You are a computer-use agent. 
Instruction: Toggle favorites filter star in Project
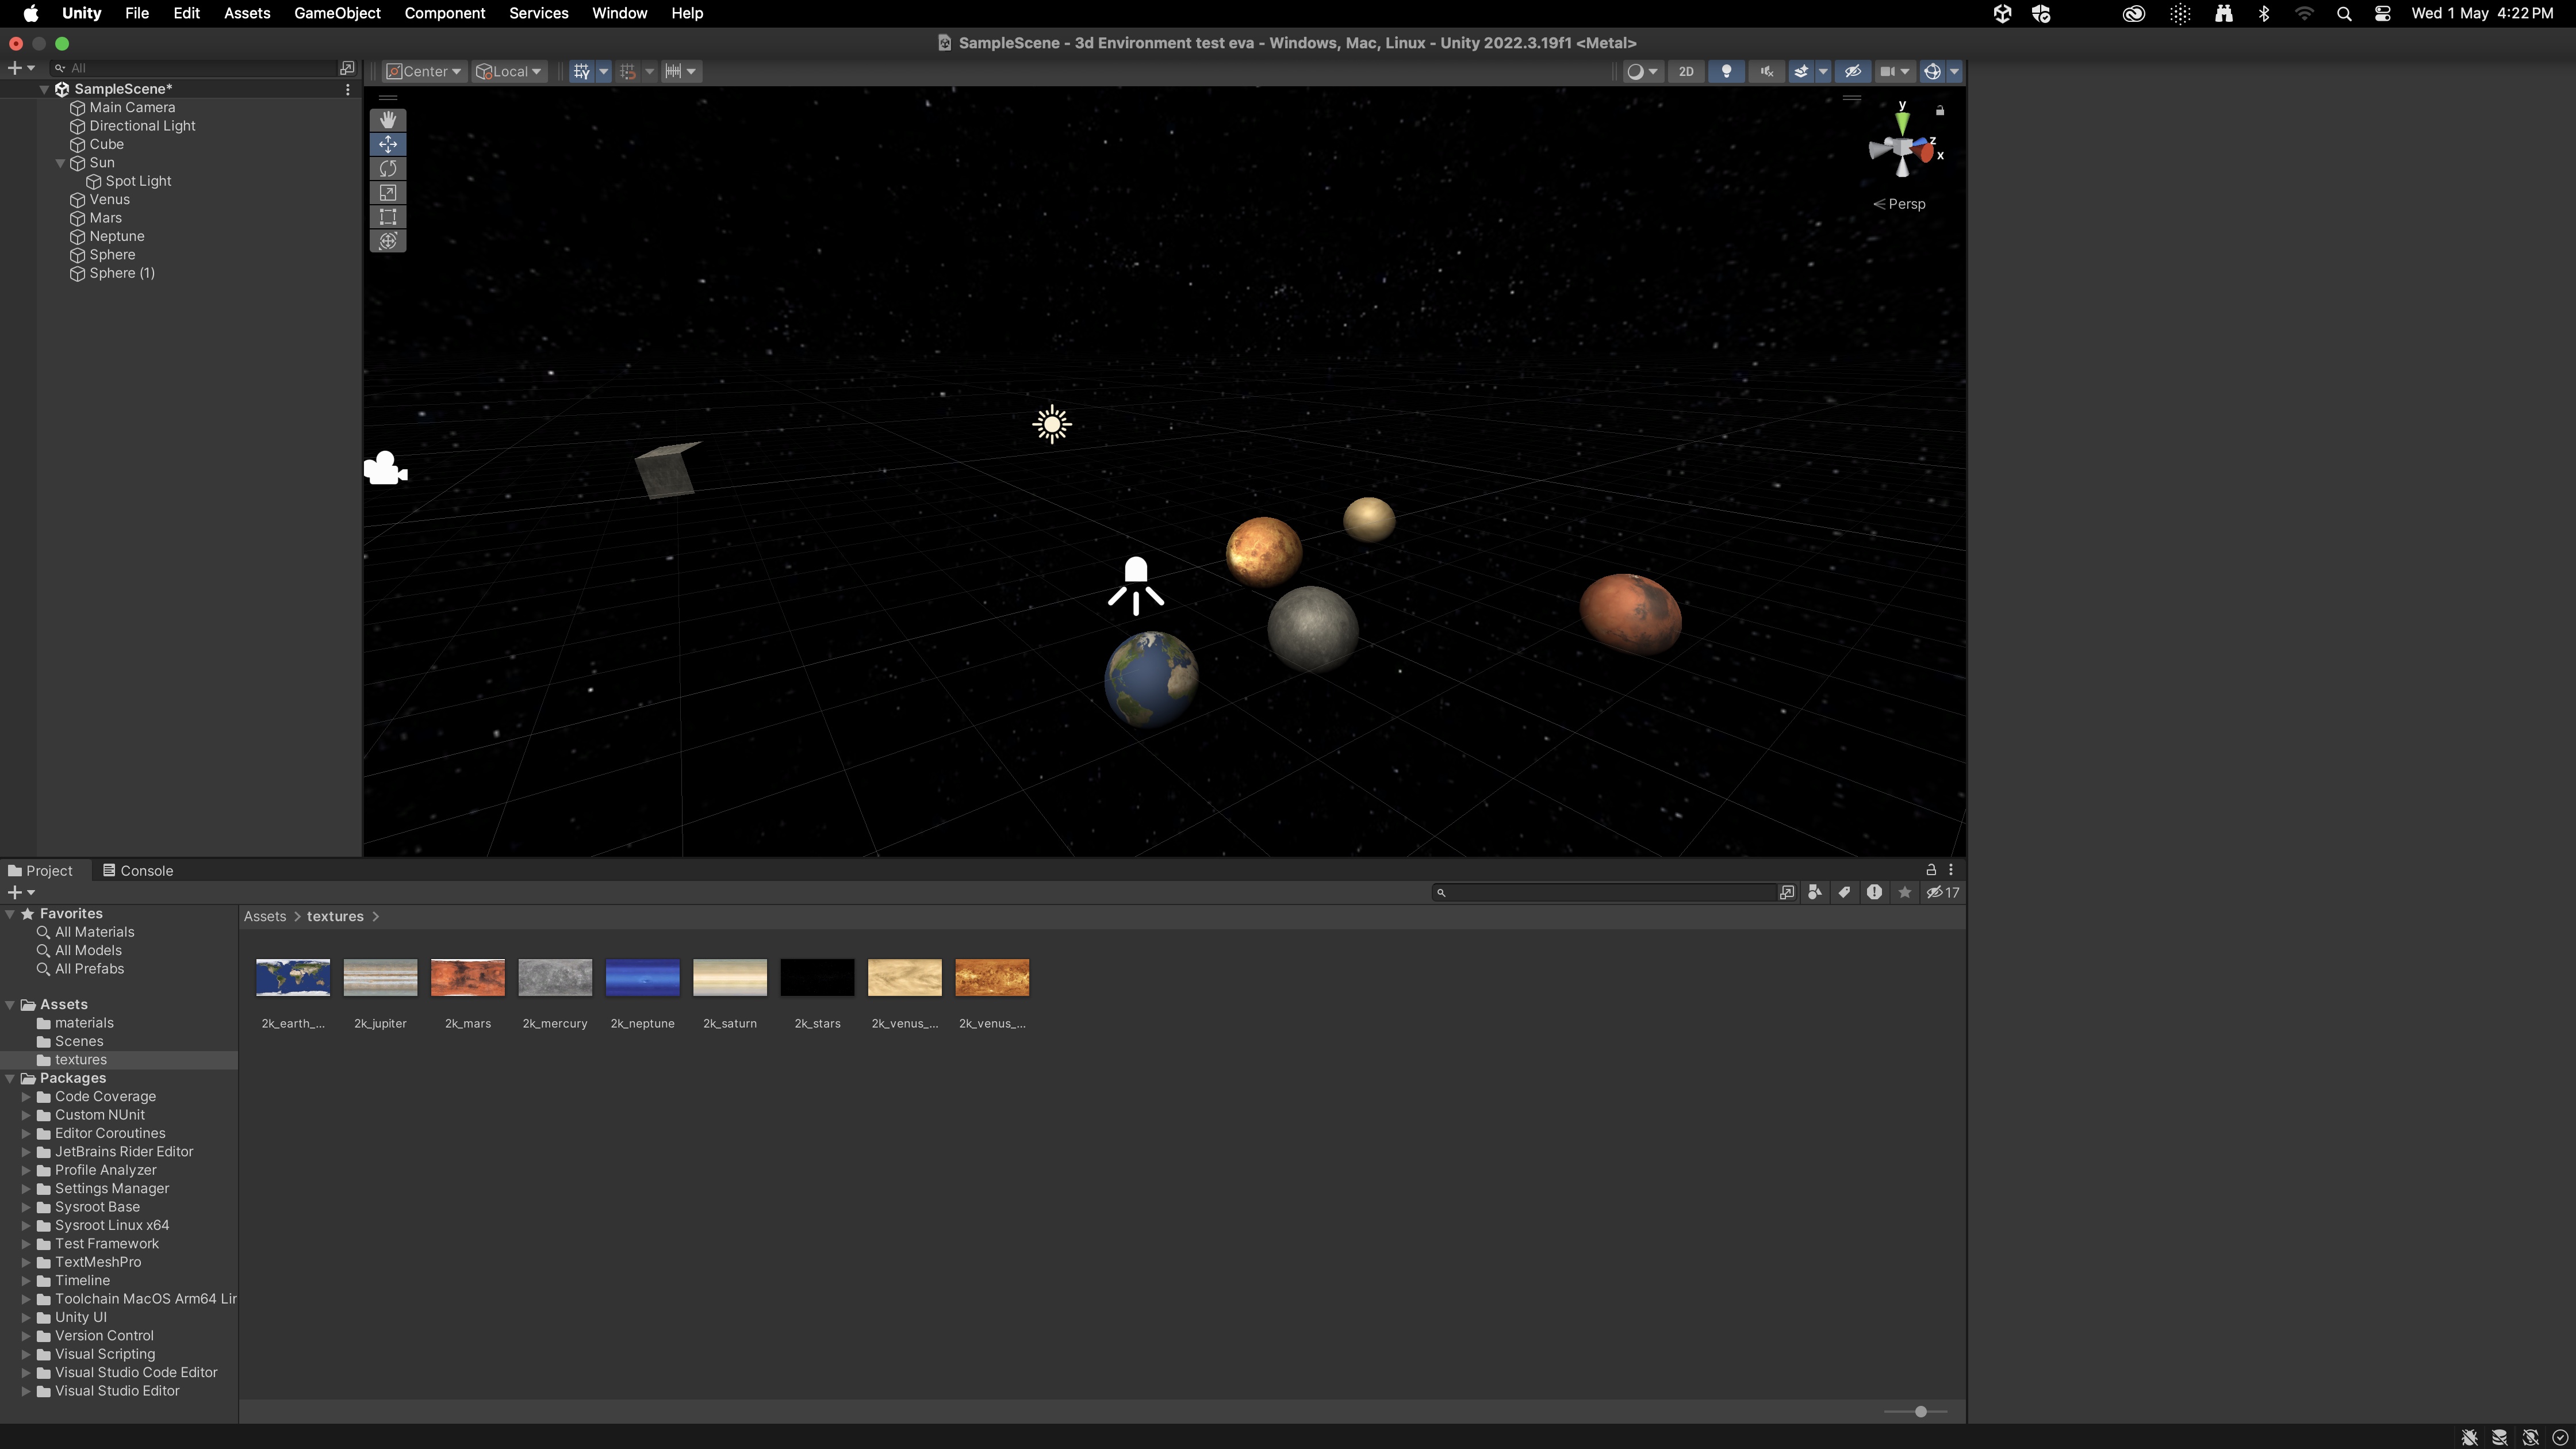pos(1905,892)
